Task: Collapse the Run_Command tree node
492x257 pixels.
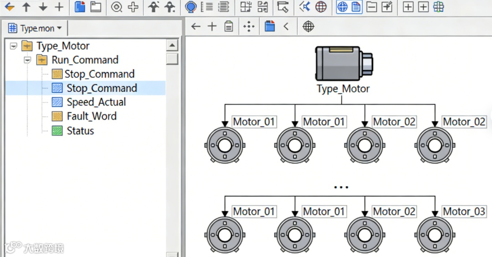Action: (x=28, y=60)
